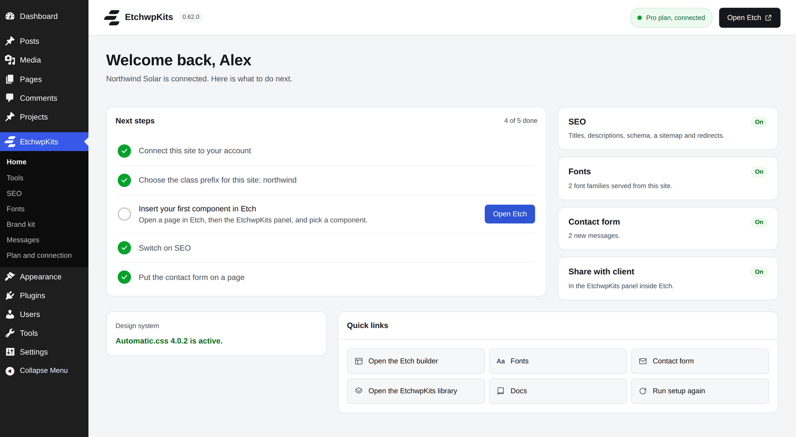Click empty circle for Insert first component step
Image resolution: width=796 pixels, height=437 pixels.
[124, 214]
